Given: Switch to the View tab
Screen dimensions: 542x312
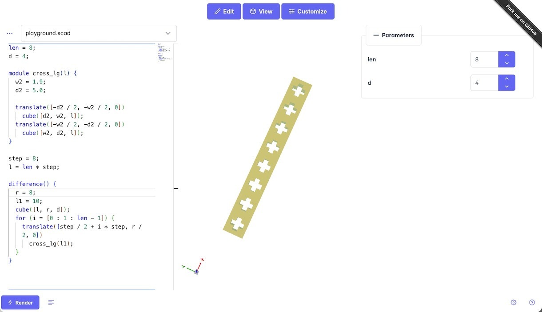Looking at the screenshot, I should [261, 12].
